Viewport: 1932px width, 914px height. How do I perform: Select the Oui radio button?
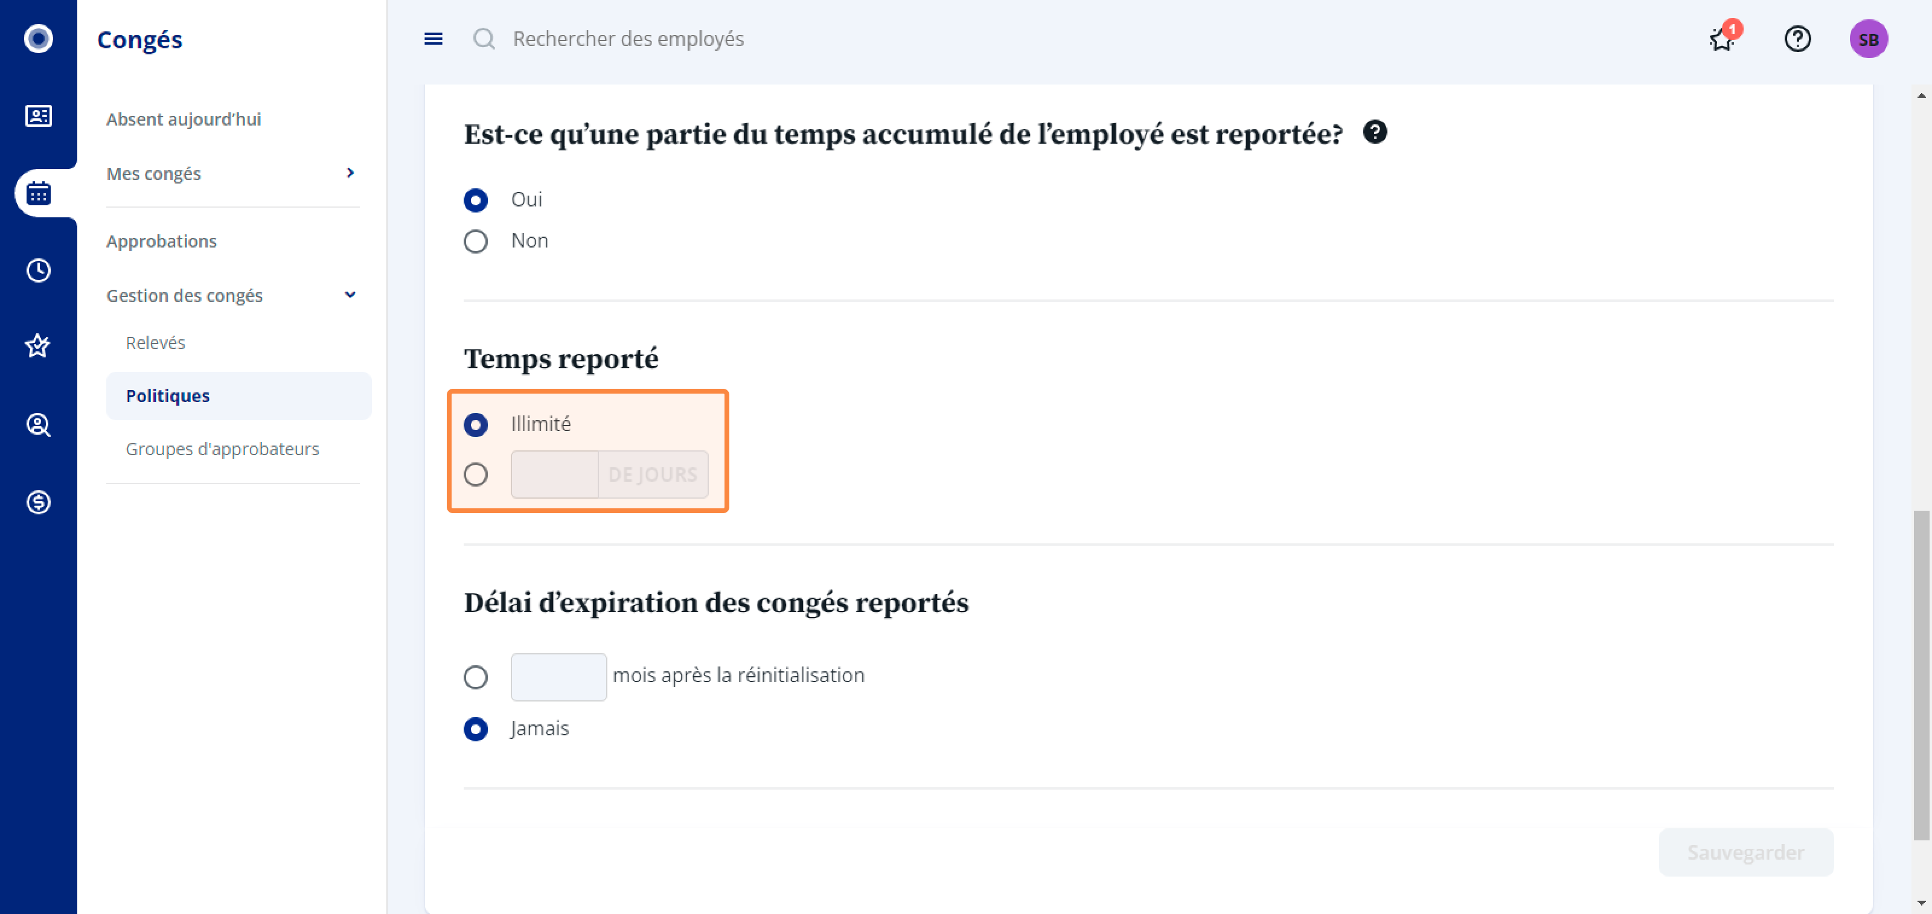pyautogui.click(x=476, y=200)
